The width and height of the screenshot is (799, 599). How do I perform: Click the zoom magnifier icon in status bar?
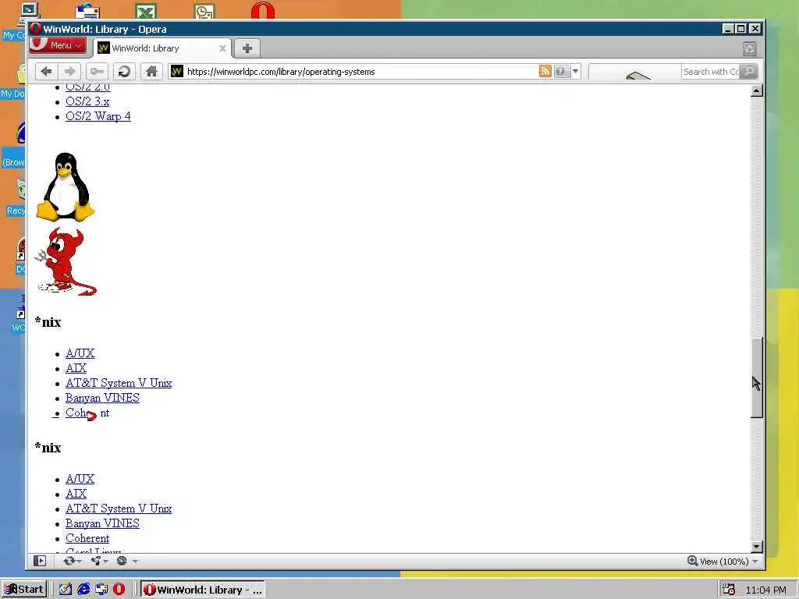click(693, 561)
